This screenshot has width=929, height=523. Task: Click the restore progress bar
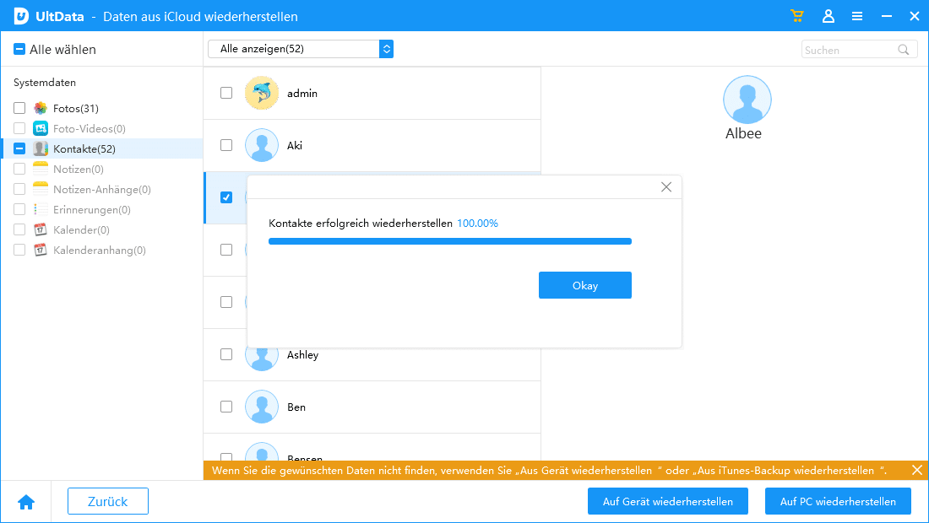tap(449, 241)
